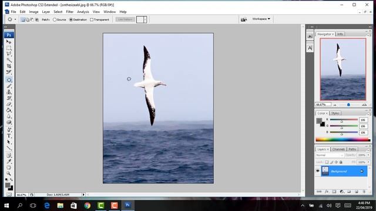Viewport: 376px width, 211px height.
Task: Open the File menu
Action: (14, 12)
